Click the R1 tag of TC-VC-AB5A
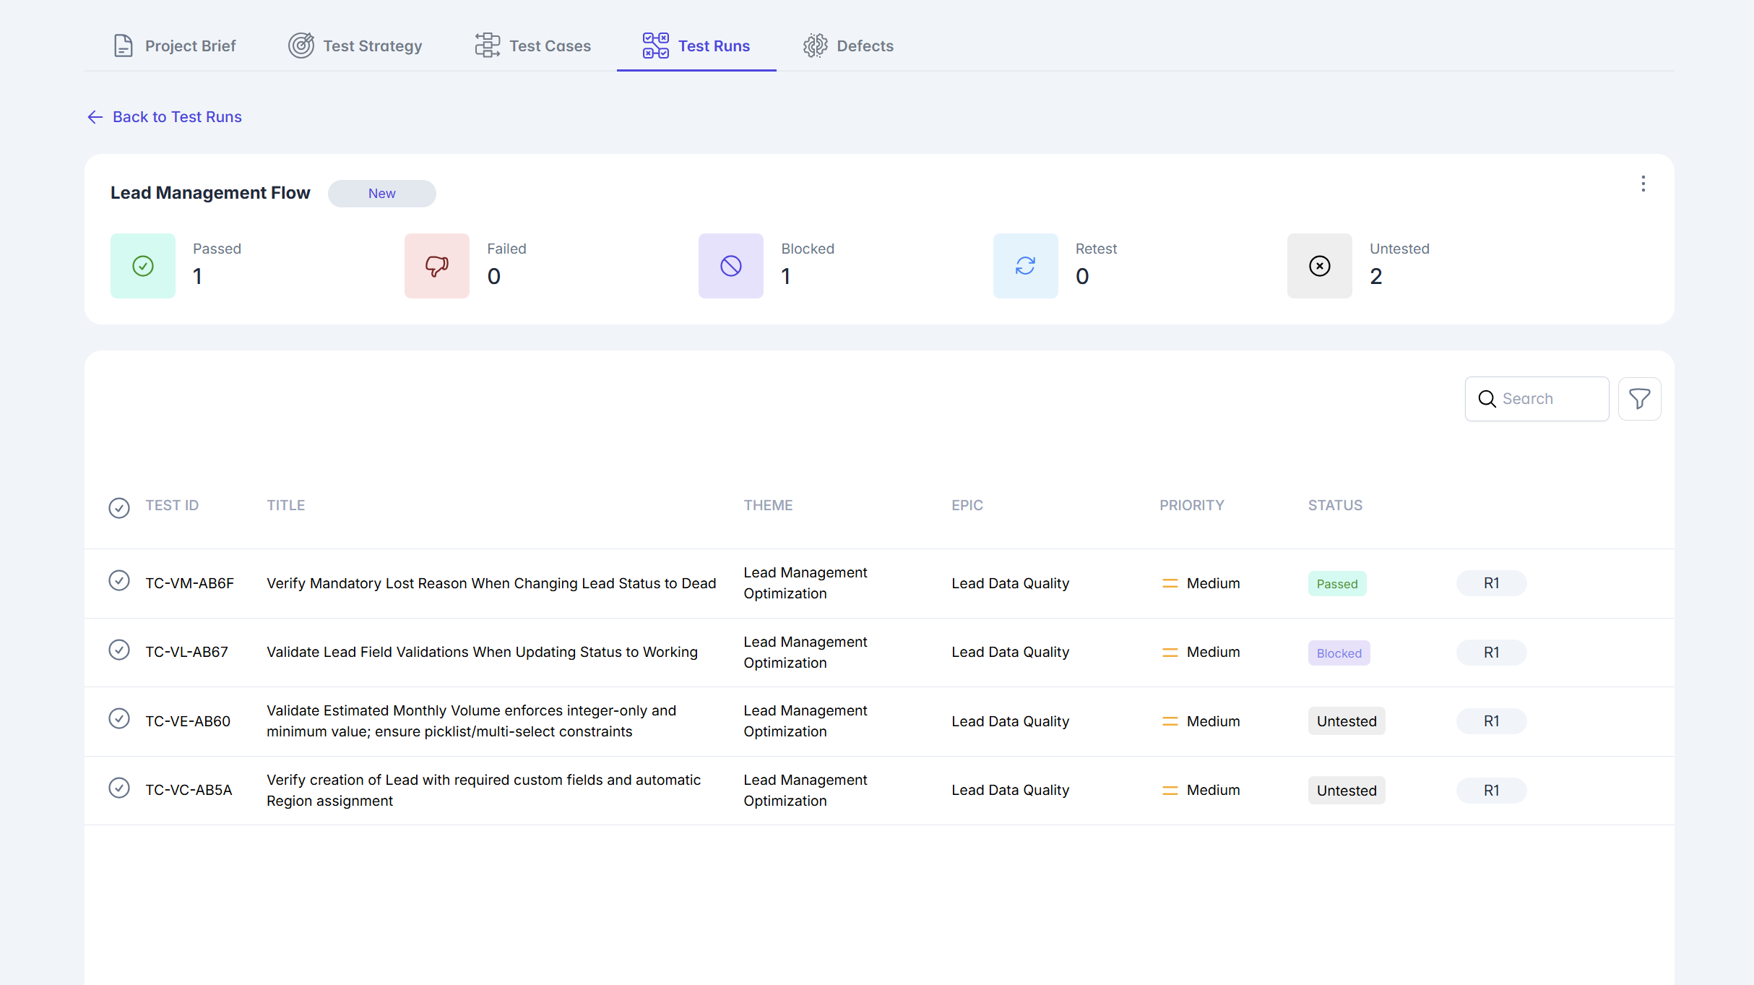1754x985 pixels. click(x=1492, y=791)
